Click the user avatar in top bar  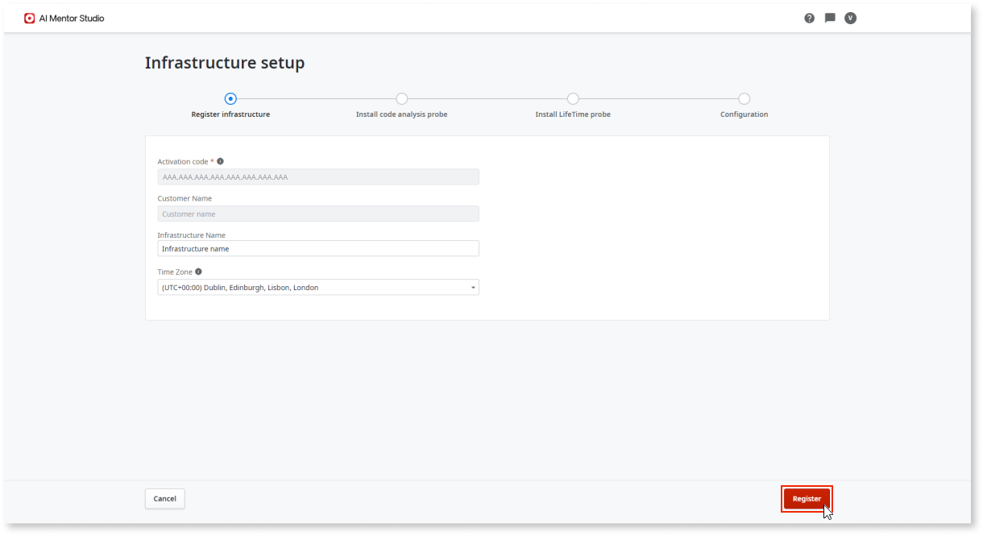850,17
